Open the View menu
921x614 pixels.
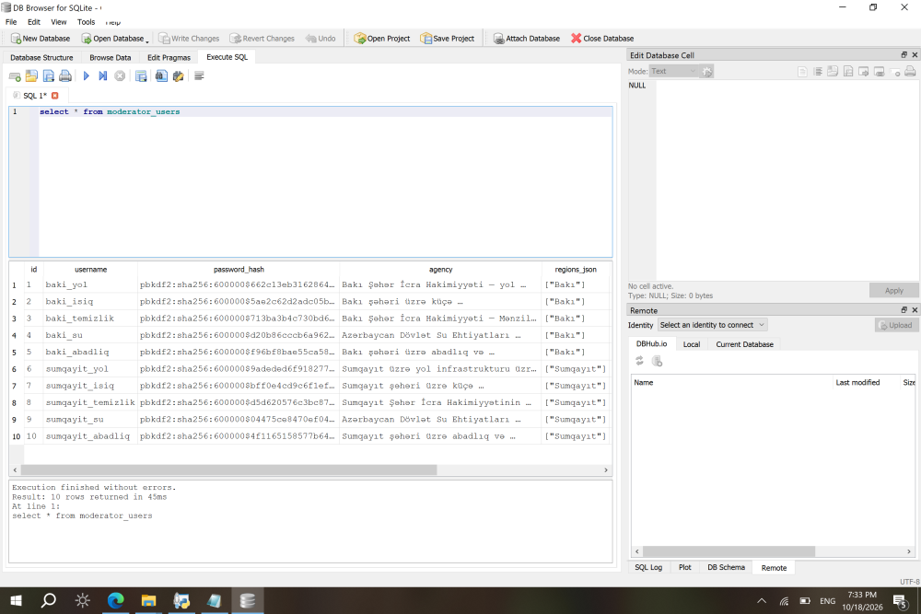pos(59,22)
